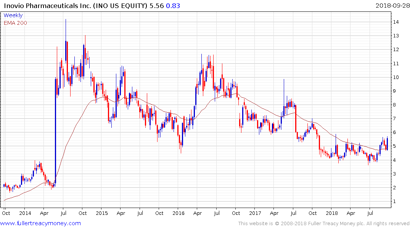Click the 4 price axis label
This screenshot has height=229, width=410.
(x=395, y=160)
